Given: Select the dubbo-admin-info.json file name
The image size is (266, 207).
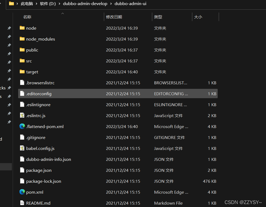Looking at the screenshot, I should [49, 160].
